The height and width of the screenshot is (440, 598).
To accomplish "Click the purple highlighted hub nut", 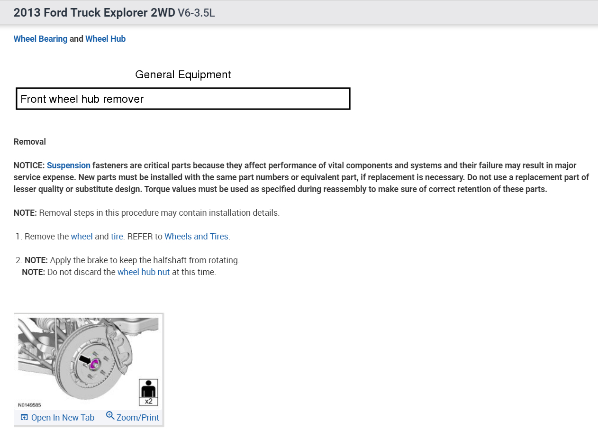I will pyautogui.click(x=94, y=365).
